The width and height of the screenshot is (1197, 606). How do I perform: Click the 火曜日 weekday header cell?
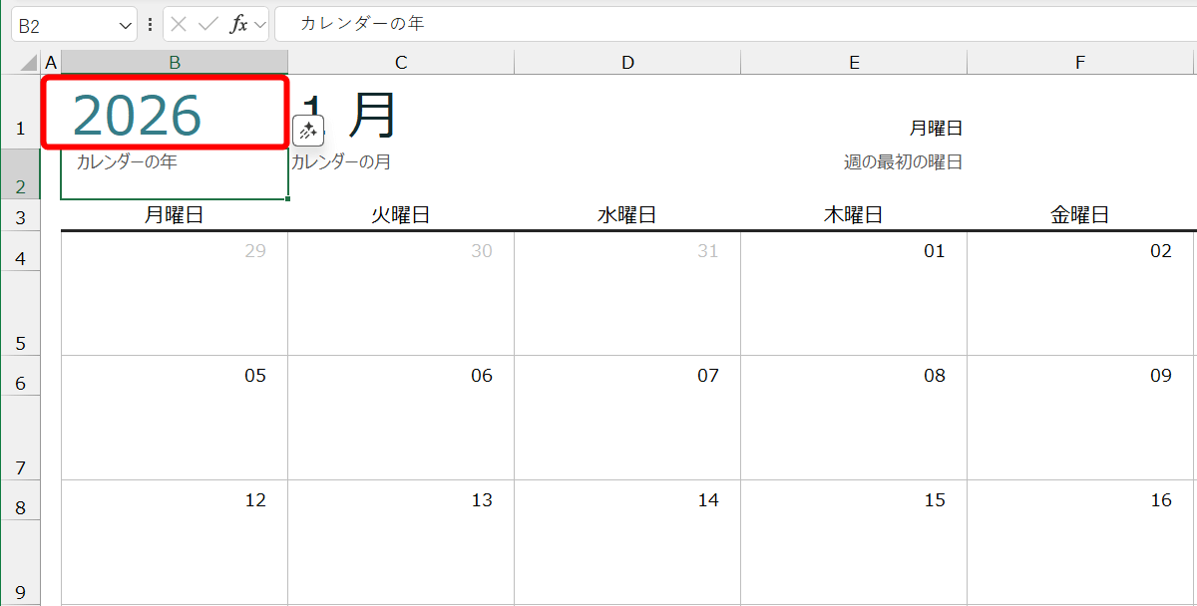point(401,213)
